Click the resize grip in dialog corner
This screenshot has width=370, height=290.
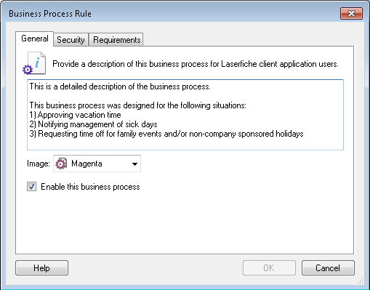pos(361,281)
